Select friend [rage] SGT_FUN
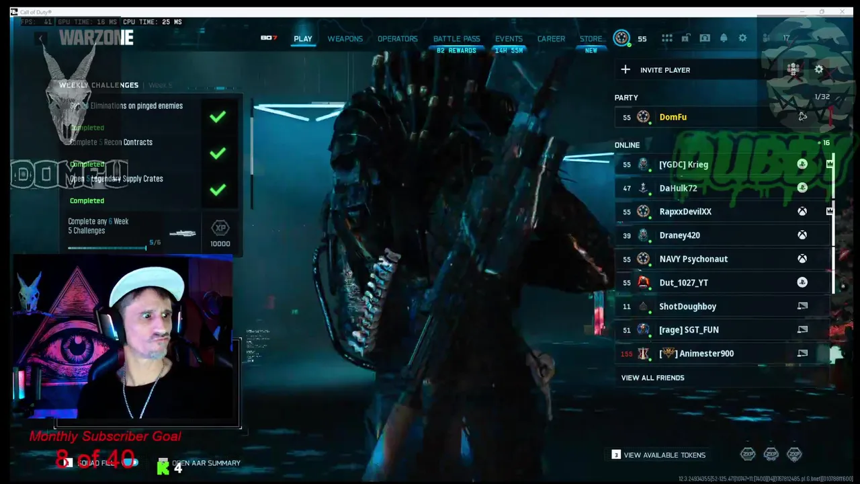860x484 pixels. click(x=722, y=330)
